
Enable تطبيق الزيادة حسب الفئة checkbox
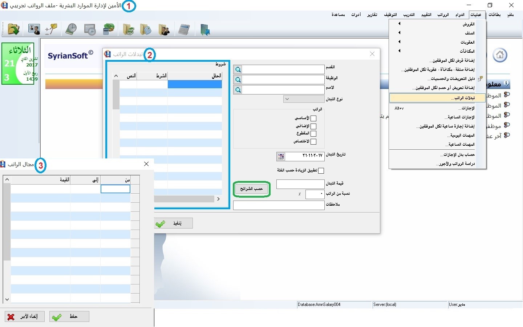(x=321, y=171)
